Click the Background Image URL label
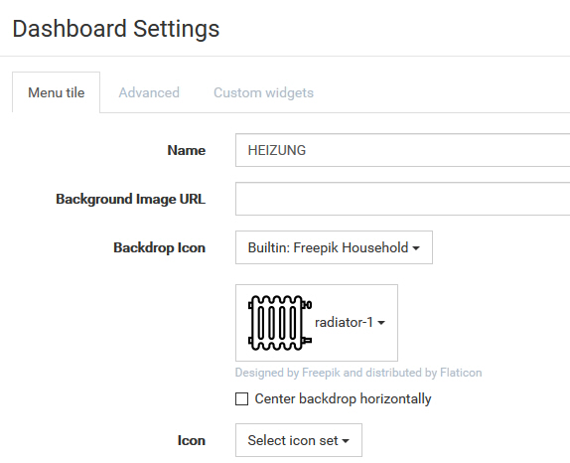The width and height of the screenshot is (570, 463). pyautogui.click(x=130, y=199)
